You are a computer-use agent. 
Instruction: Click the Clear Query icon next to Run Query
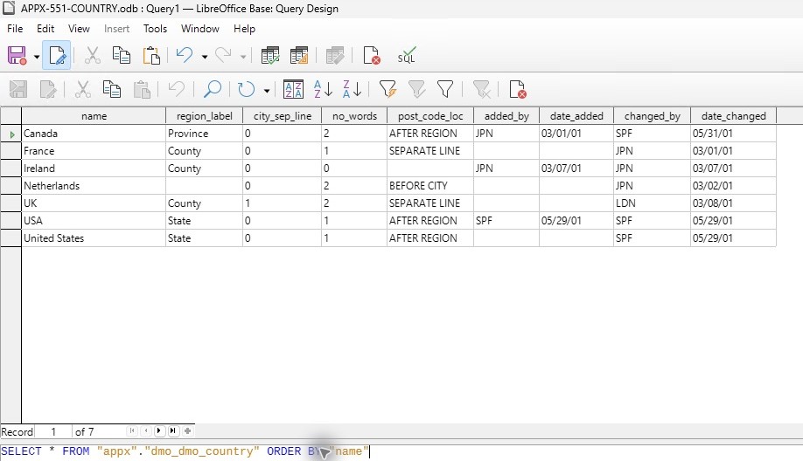299,55
